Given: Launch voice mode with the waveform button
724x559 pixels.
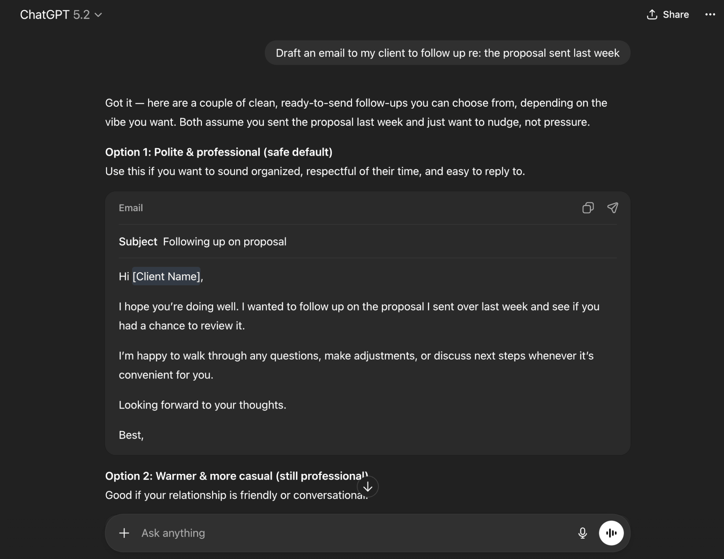Looking at the screenshot, I should [611, 533].
